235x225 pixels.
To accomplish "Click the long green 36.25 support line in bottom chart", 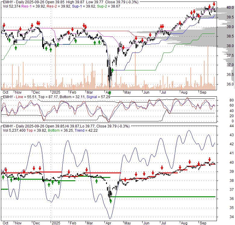I will pyautogui.click(x=163, y=197).
